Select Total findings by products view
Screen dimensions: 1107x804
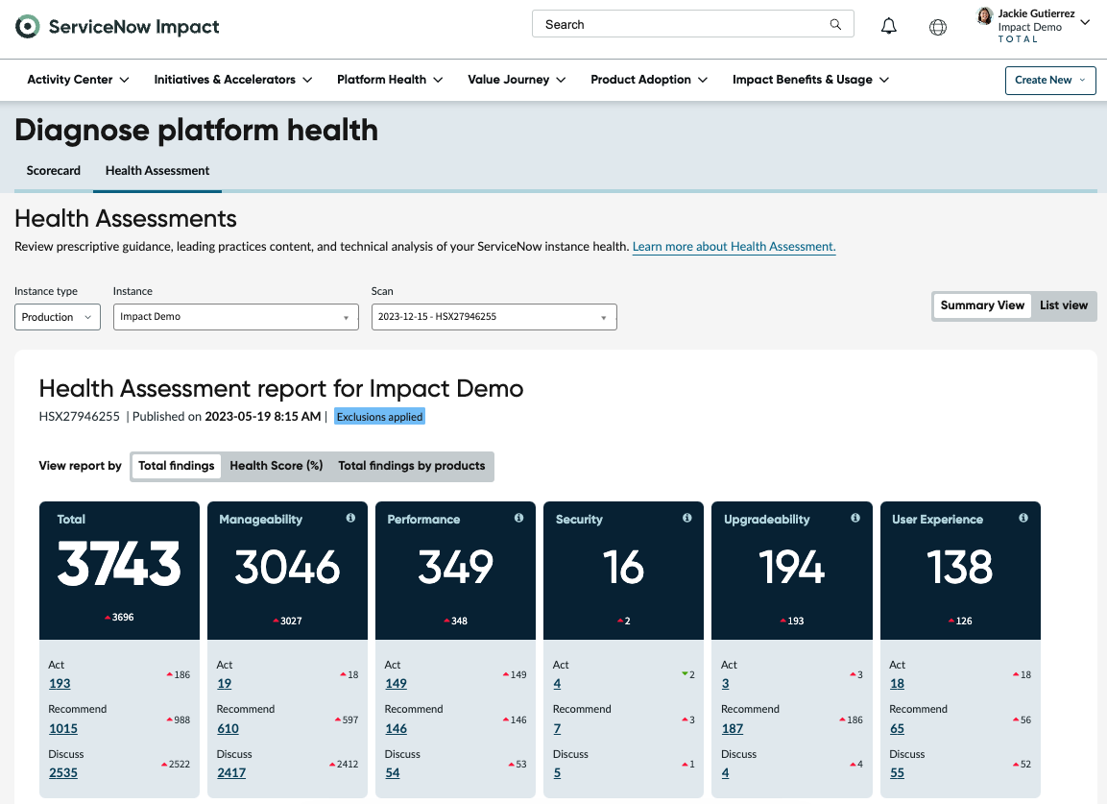pyautogui.click(x=412, y=466)
